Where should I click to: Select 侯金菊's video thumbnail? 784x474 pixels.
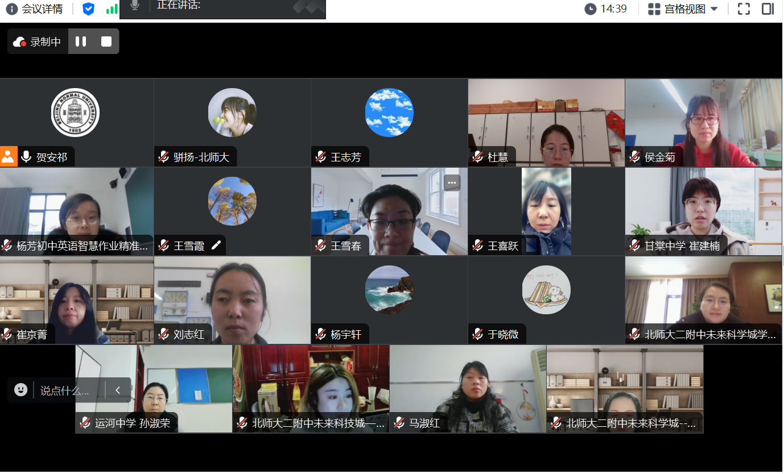(704, 122)
